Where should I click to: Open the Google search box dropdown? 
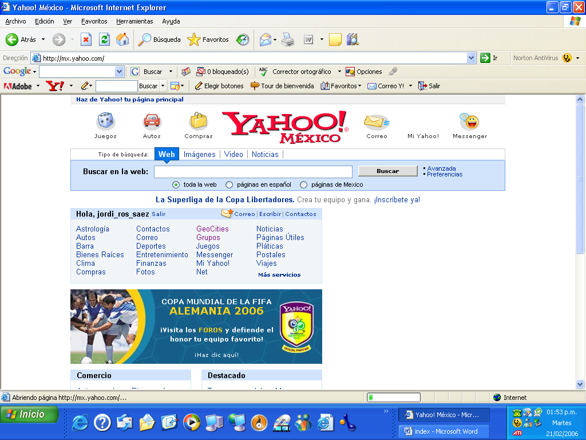pyautogui.click(x=119, y=72)
